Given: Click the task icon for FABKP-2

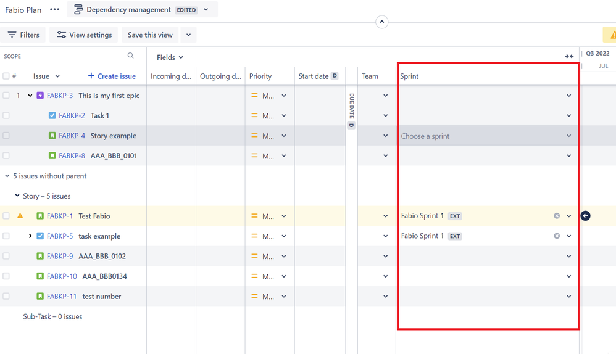Looking at the screenshot, I should coord(52,115).
